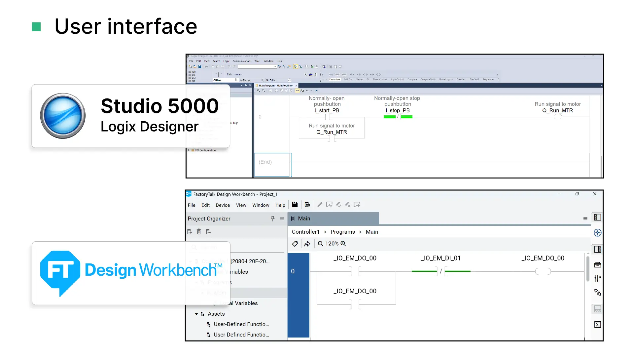Click the _IO_EM_DO_00 output coil in Workbench
634x357 pixels.
coord(543,271)
